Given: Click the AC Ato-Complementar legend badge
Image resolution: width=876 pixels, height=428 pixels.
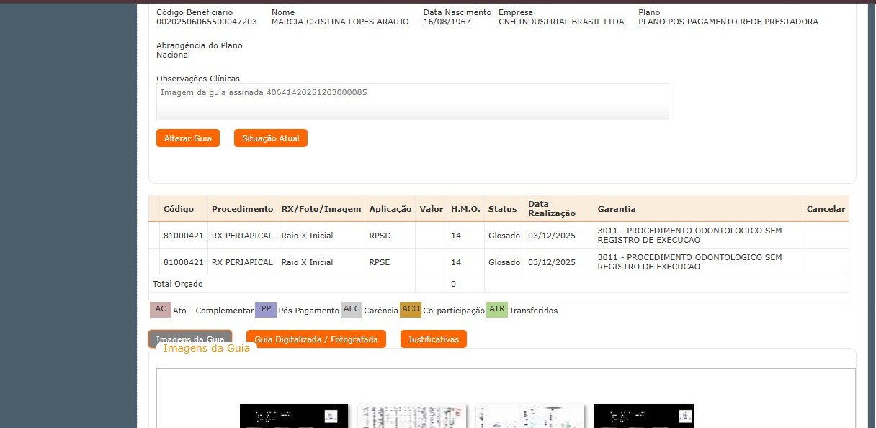Looking at the screenshot, I should click(x=161, y=310).
